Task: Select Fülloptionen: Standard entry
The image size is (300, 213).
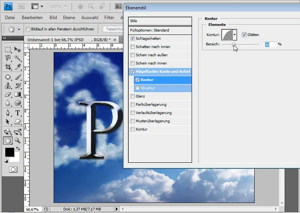Action: 160,30
